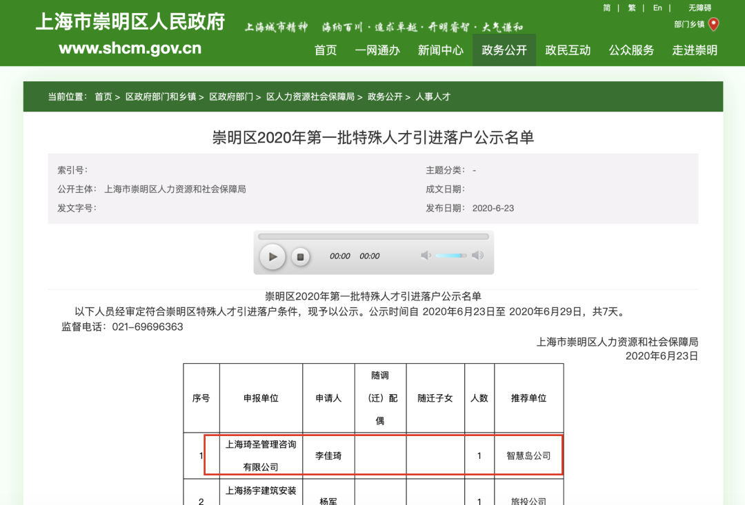Stop the audio playback
The width and height of the screenshot is (745, 505).
pos(300,257)
